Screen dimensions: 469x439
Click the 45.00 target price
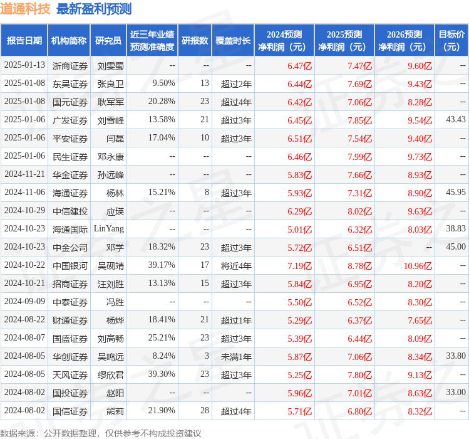[x=456, y=246]
